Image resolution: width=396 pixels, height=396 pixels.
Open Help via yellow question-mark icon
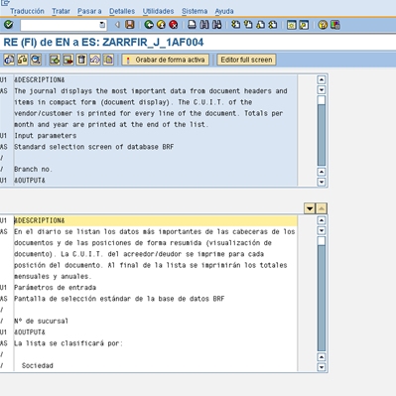click(x=323, y=25)
